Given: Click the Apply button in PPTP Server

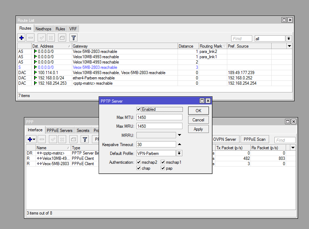Looking at the screenshot, I should pyautogui.click(x=198, y=129).
